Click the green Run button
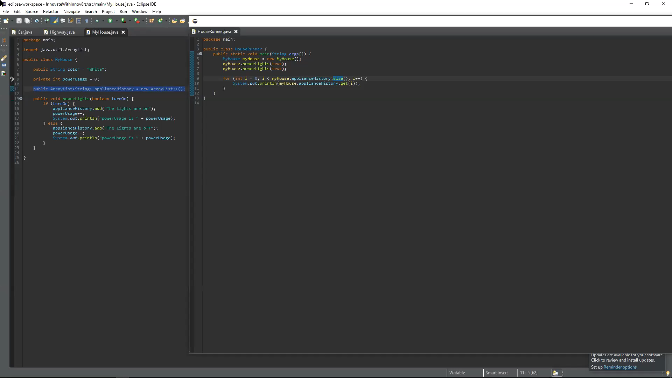The height and width of the screenshot is (378, 672). (x=110, y=21)
